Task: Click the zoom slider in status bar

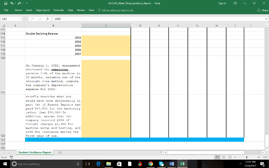Action: [x=247, y=157]
